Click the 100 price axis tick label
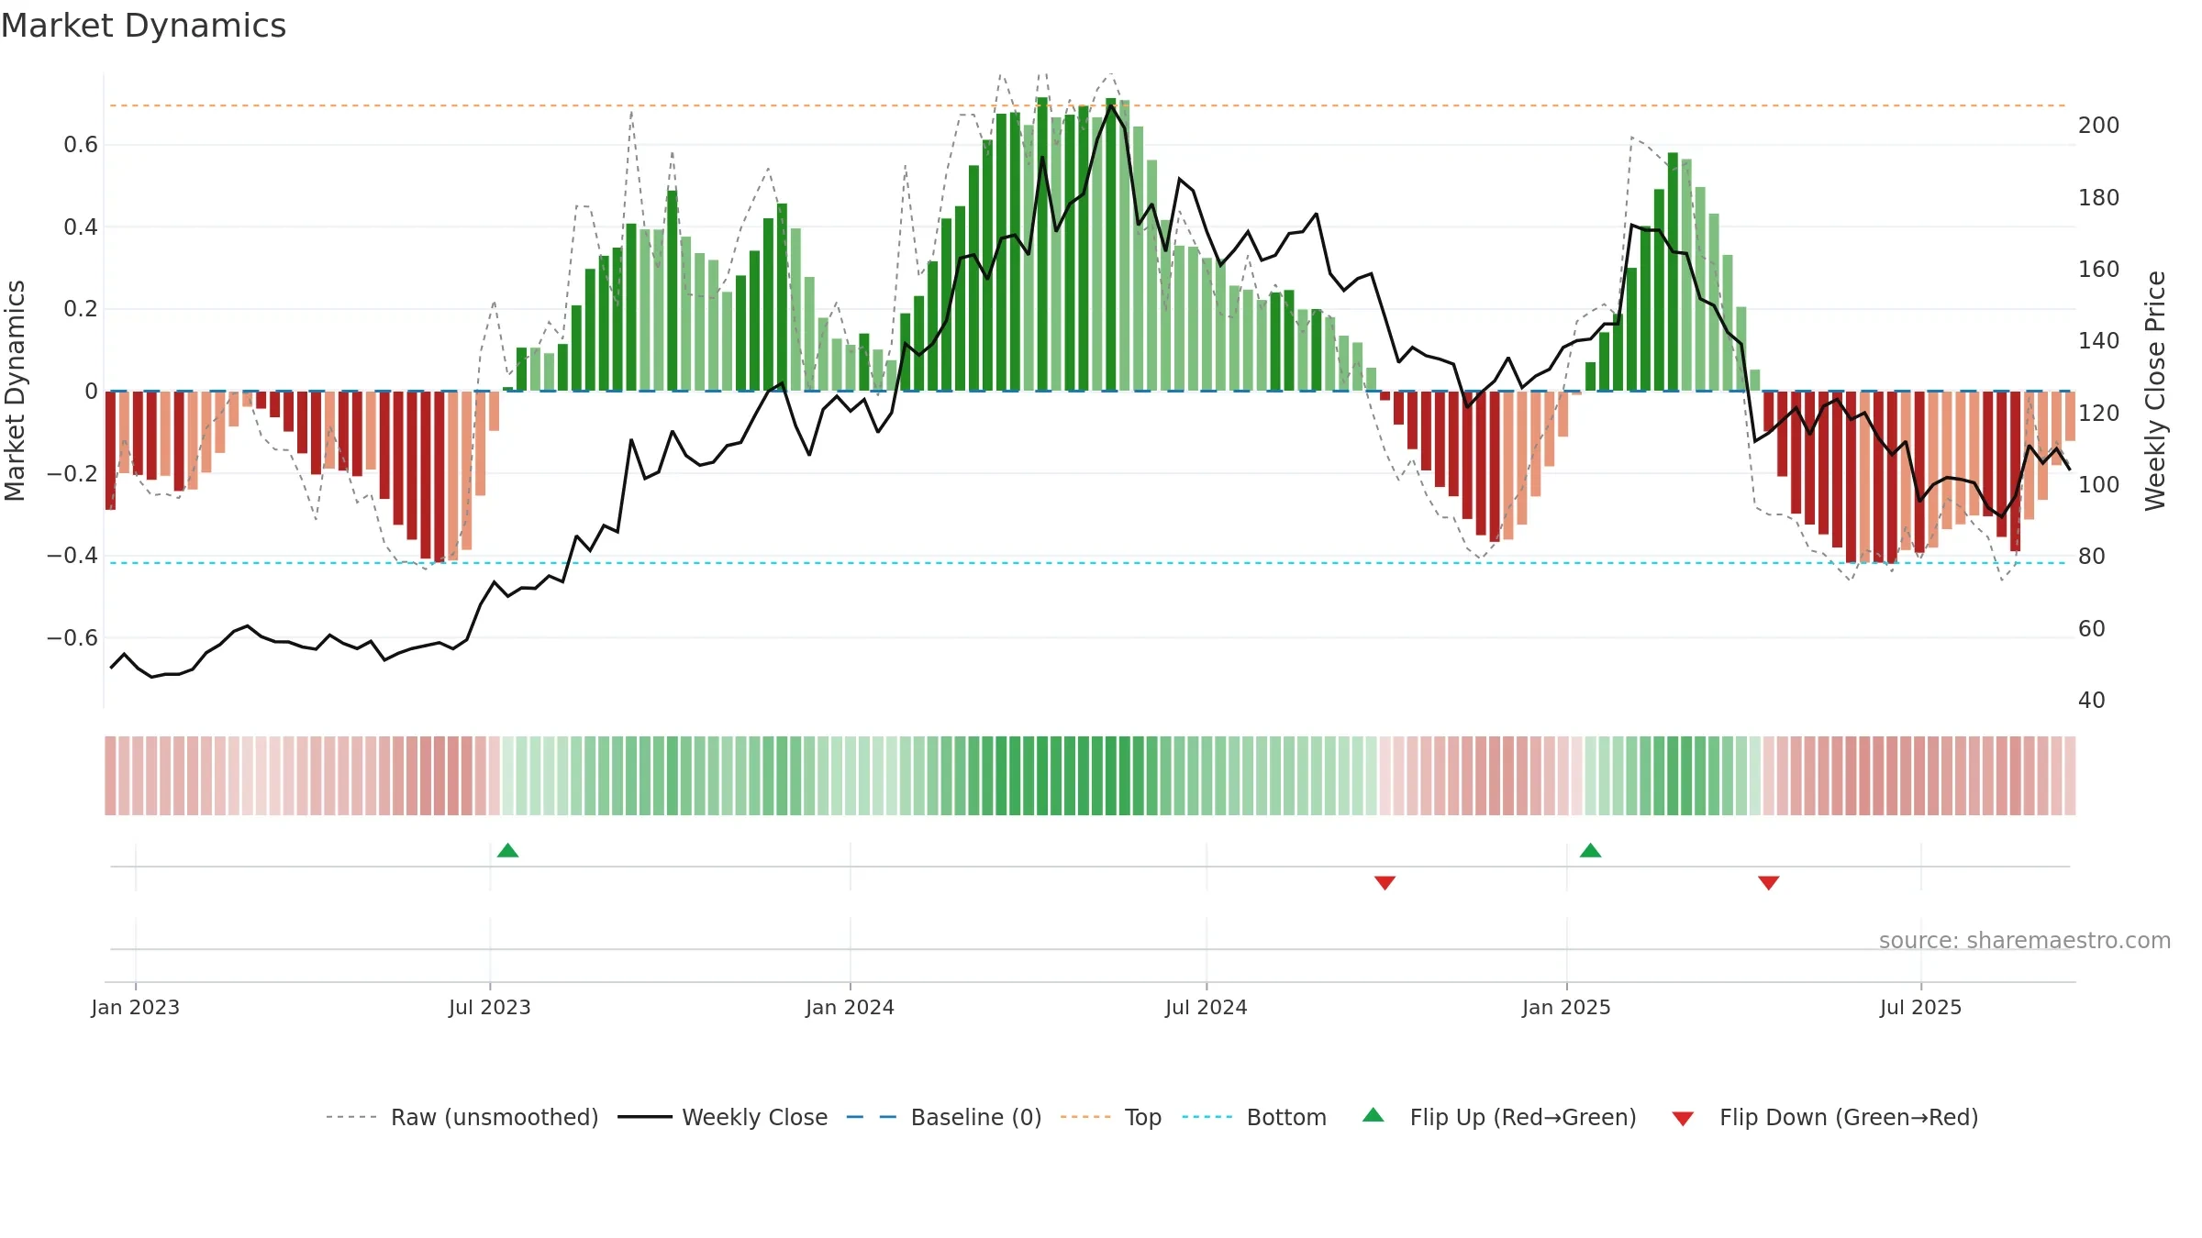The image size is (2202, 1238). [x=2098, y=485]
